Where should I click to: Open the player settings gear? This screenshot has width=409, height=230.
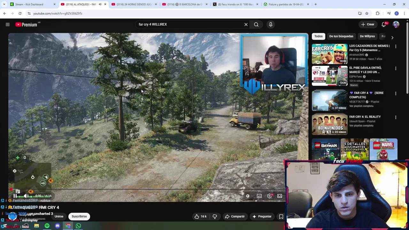[269, 196]
